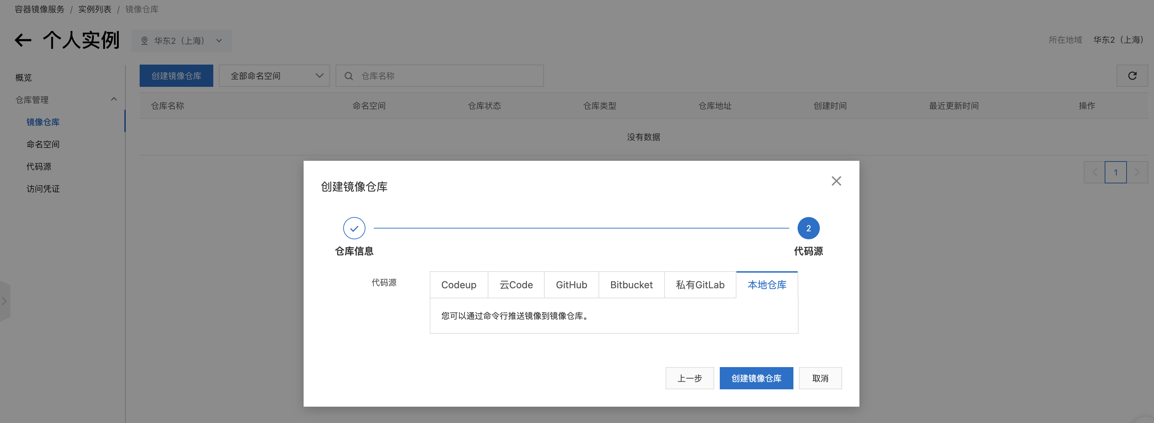Click the completed 仓库信息 step checkmark
1154x423 pixels.
tap(354, 229)
